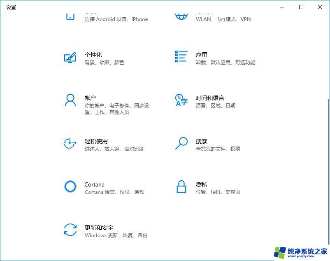Click the 时间和语言 clock-letter icon

(181, 100)
